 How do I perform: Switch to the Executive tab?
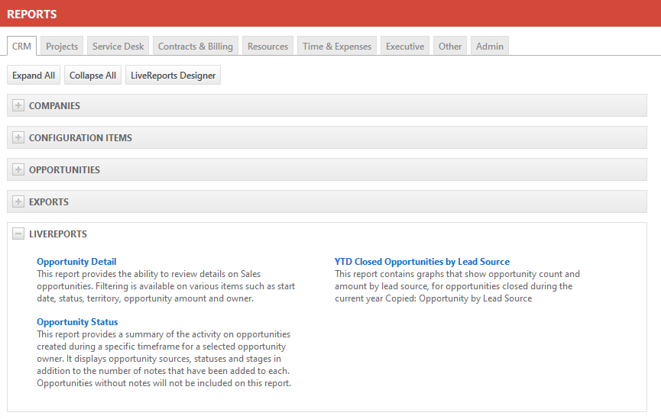click(405, 47)
